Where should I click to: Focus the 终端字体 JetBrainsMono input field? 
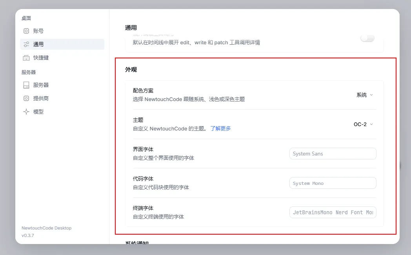[x=333, y=212]
